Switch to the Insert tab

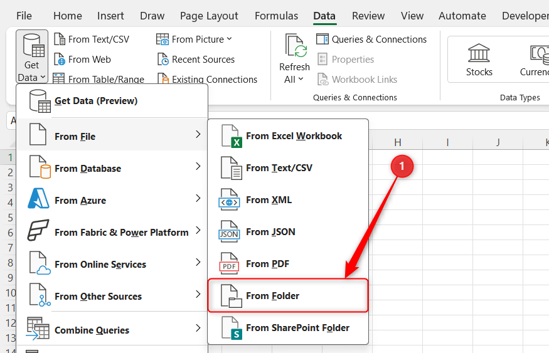(x=110, y=16)
